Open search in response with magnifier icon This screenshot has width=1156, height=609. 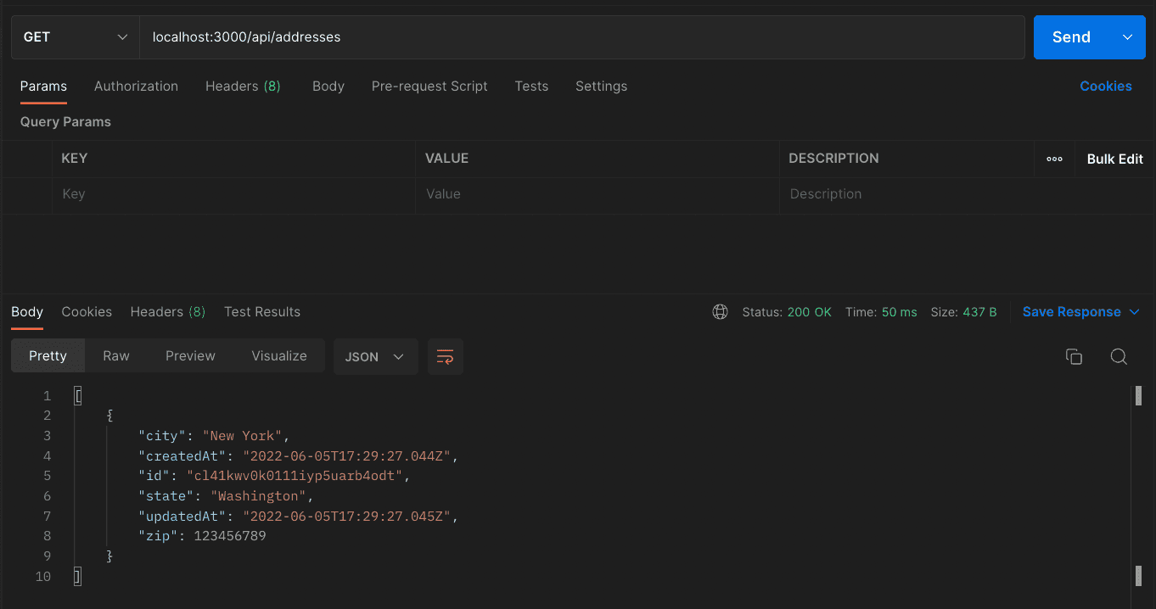pos(1119,356)
